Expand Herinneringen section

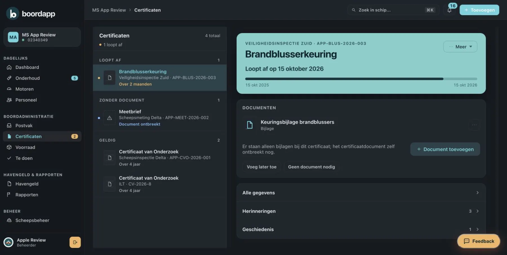tap(361, 211)
